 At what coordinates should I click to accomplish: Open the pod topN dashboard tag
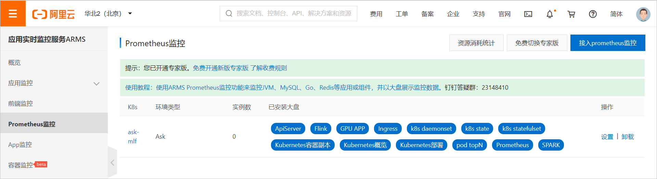point(469,145)
